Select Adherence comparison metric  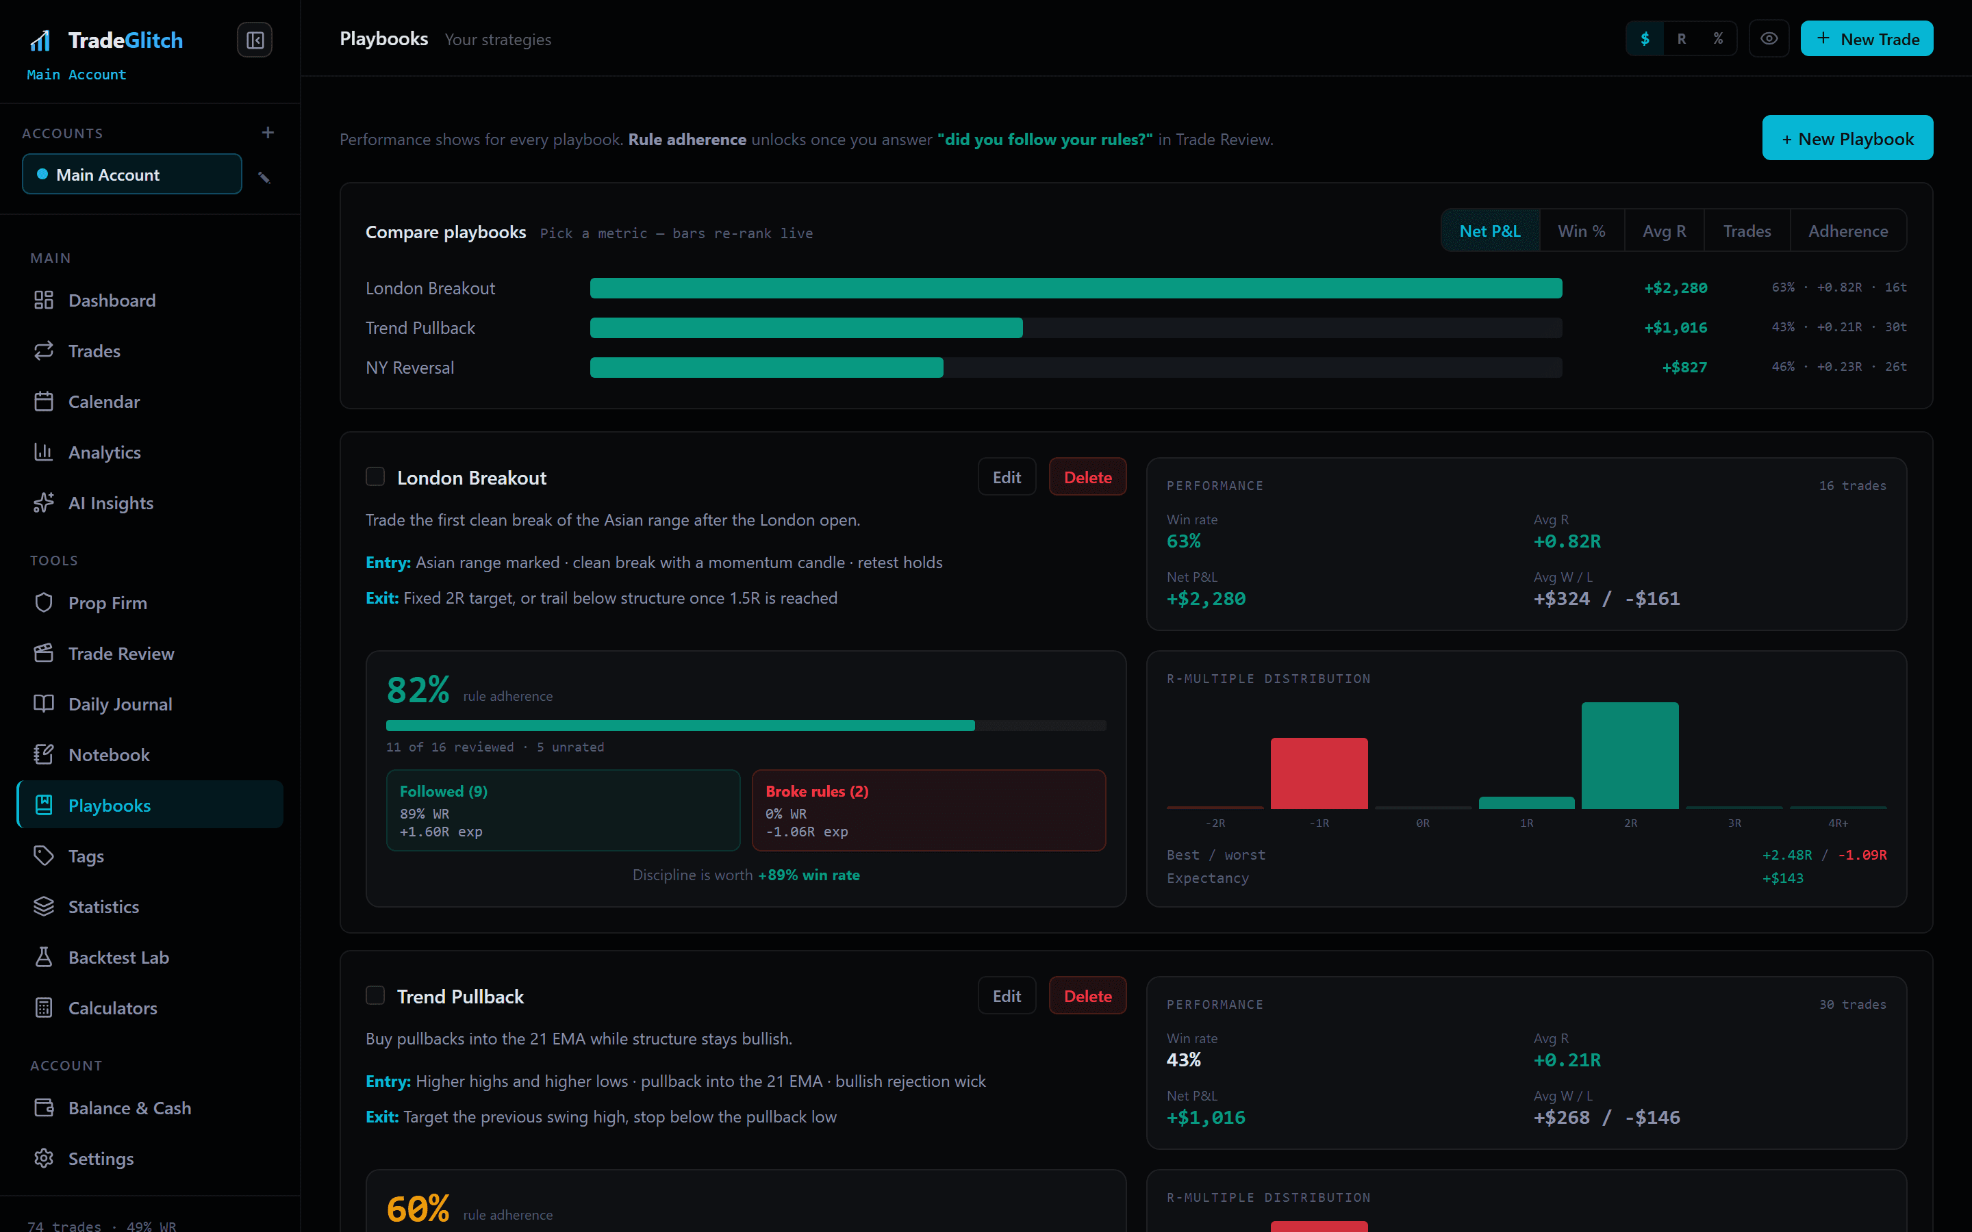(x=1848, y=231)
